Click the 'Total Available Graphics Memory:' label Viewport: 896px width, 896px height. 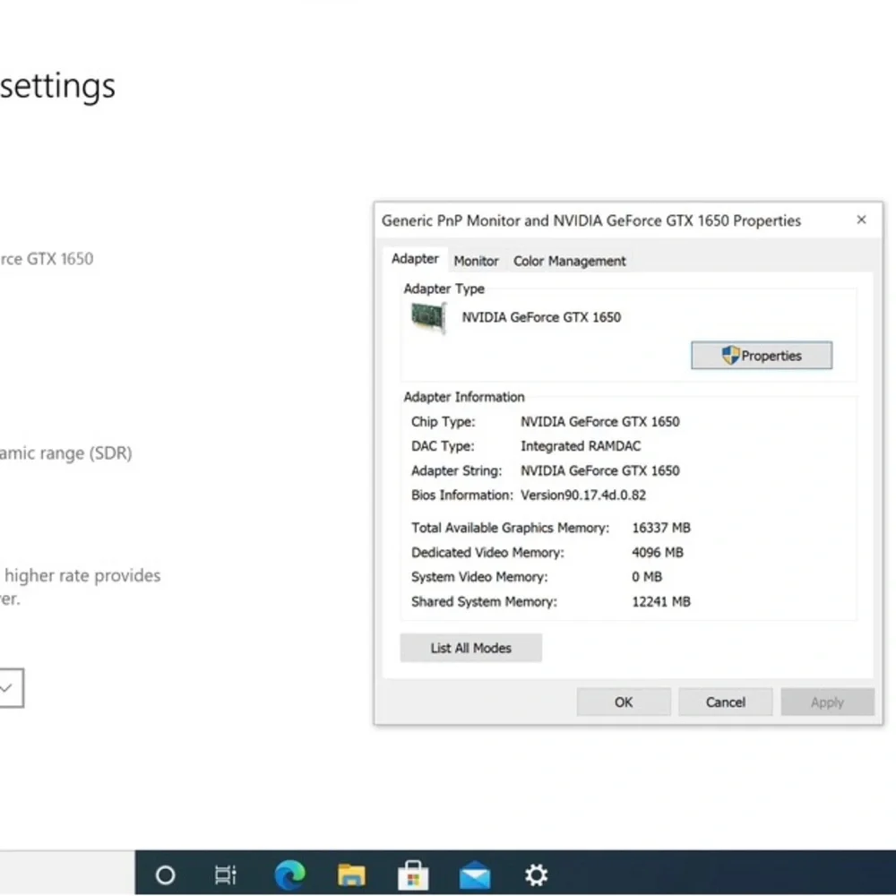511,528
